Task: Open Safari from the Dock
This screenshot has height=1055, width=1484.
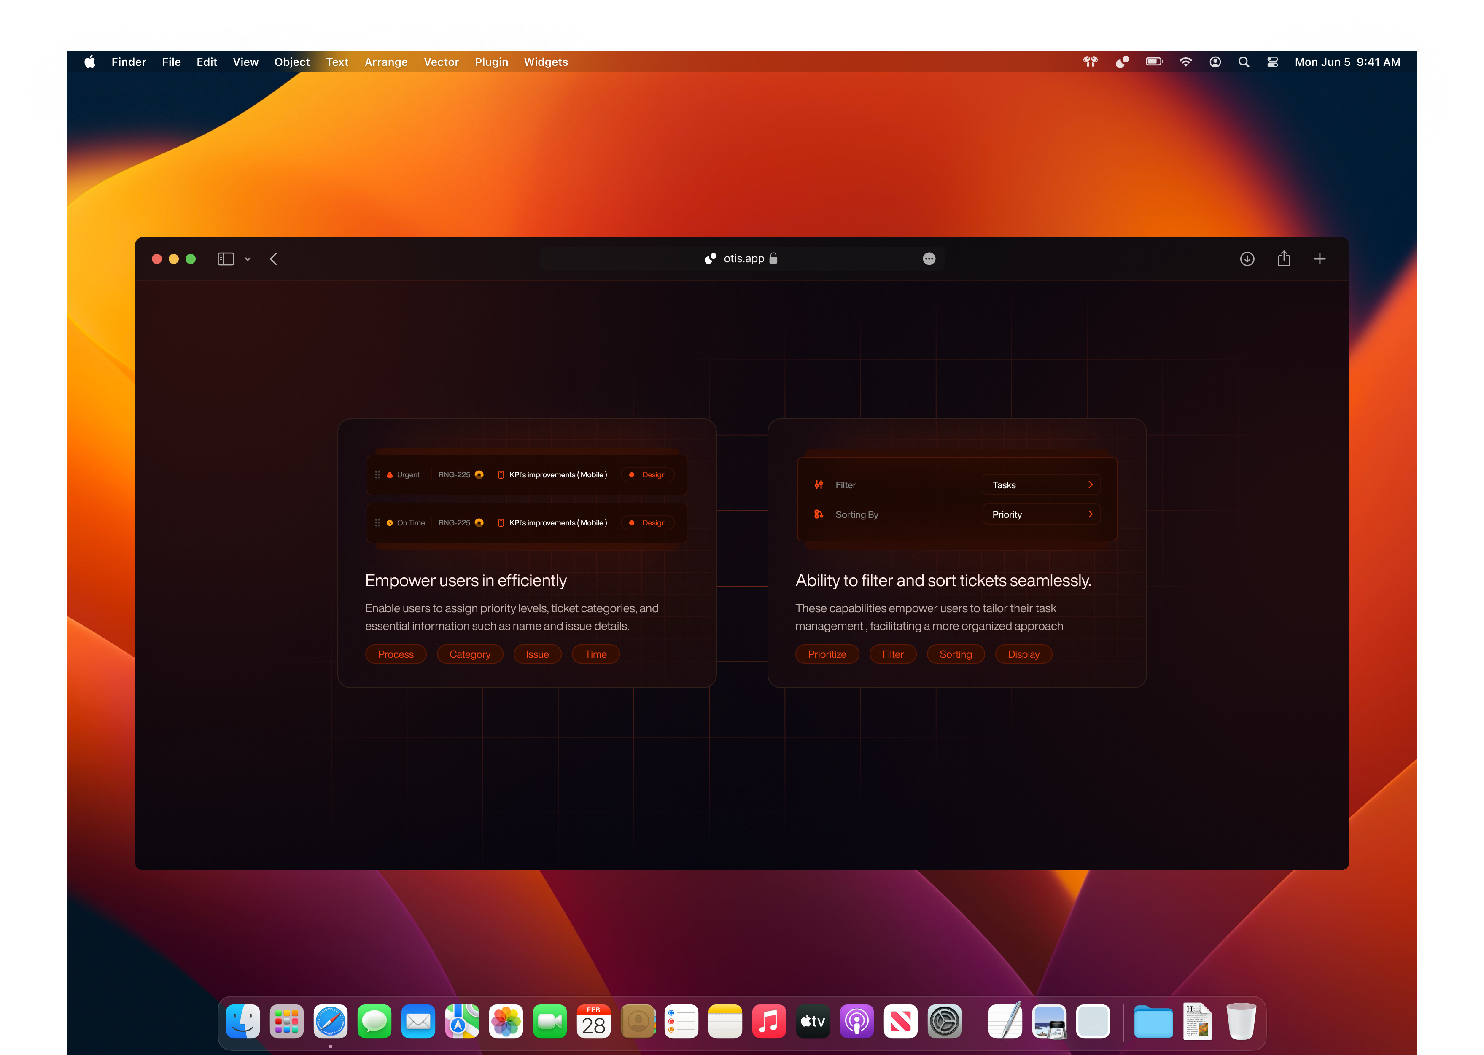Action: click(x=330, y=1022)
